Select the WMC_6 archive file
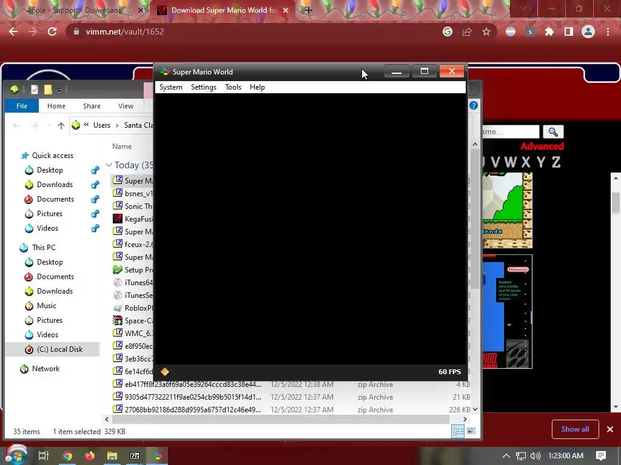 (x=133, y=334)
